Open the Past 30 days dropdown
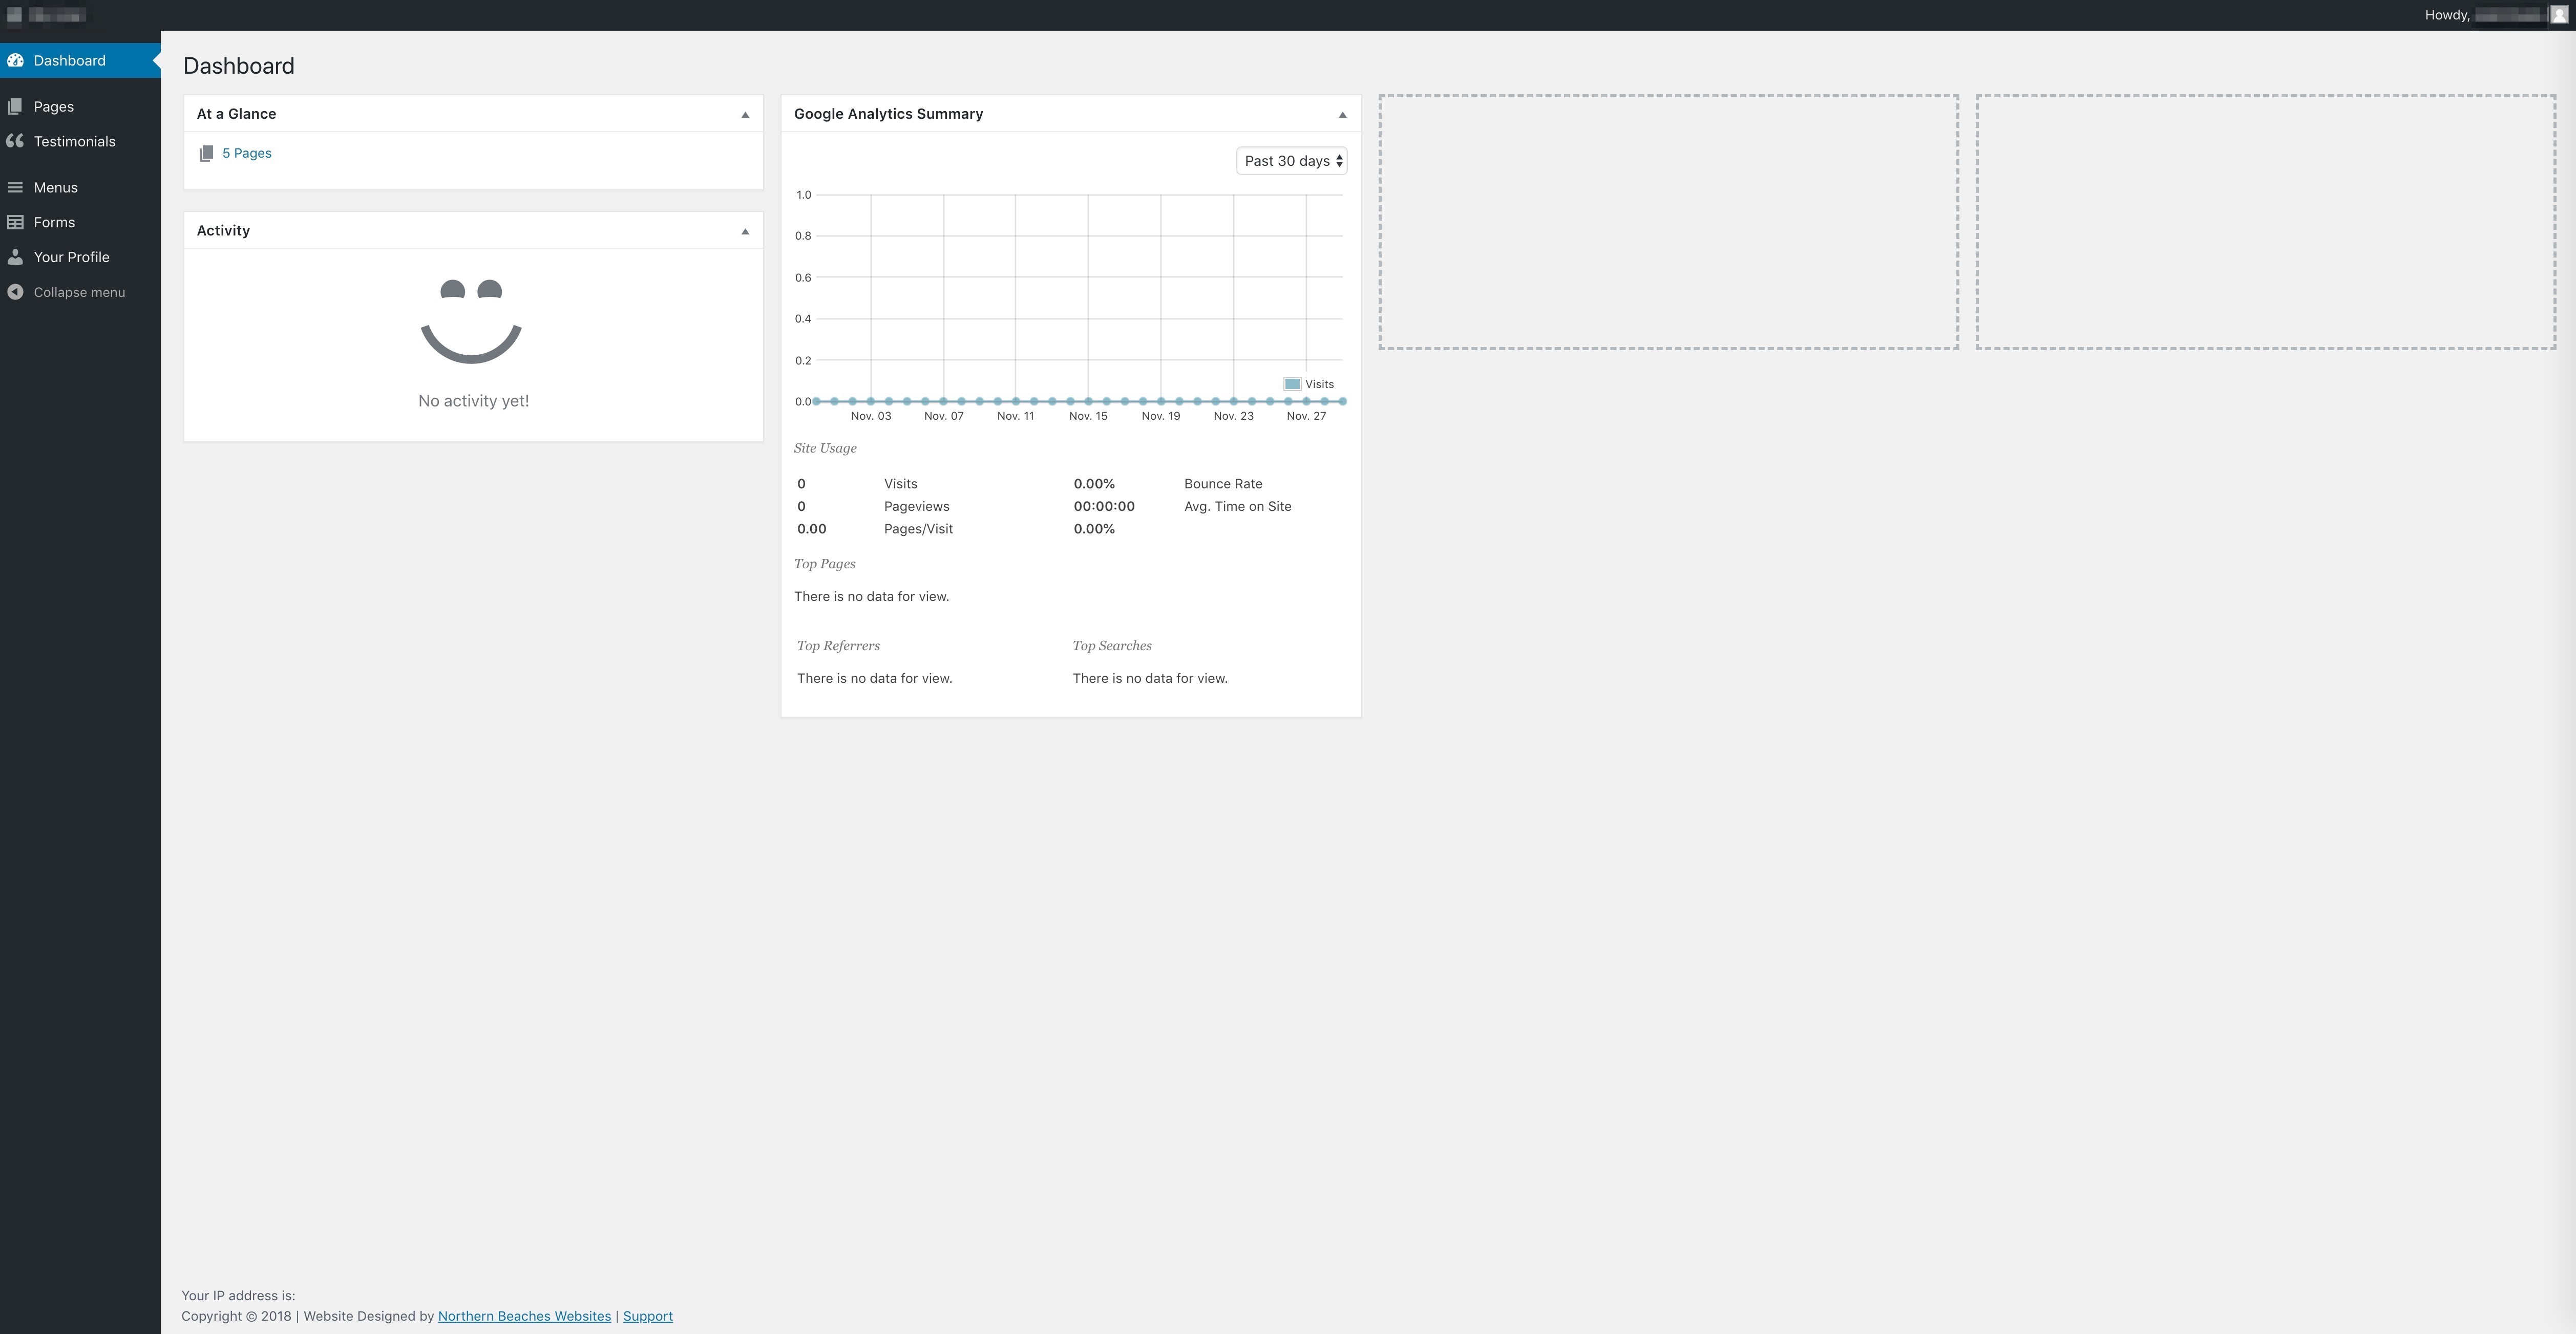This screenshot has height=1334, width=2576. (1291, 161)
